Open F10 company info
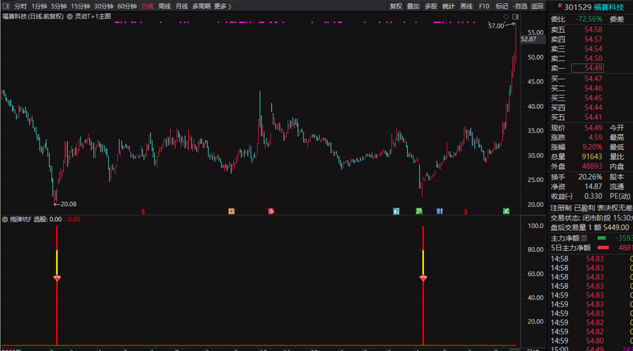 tap(484, 6)
